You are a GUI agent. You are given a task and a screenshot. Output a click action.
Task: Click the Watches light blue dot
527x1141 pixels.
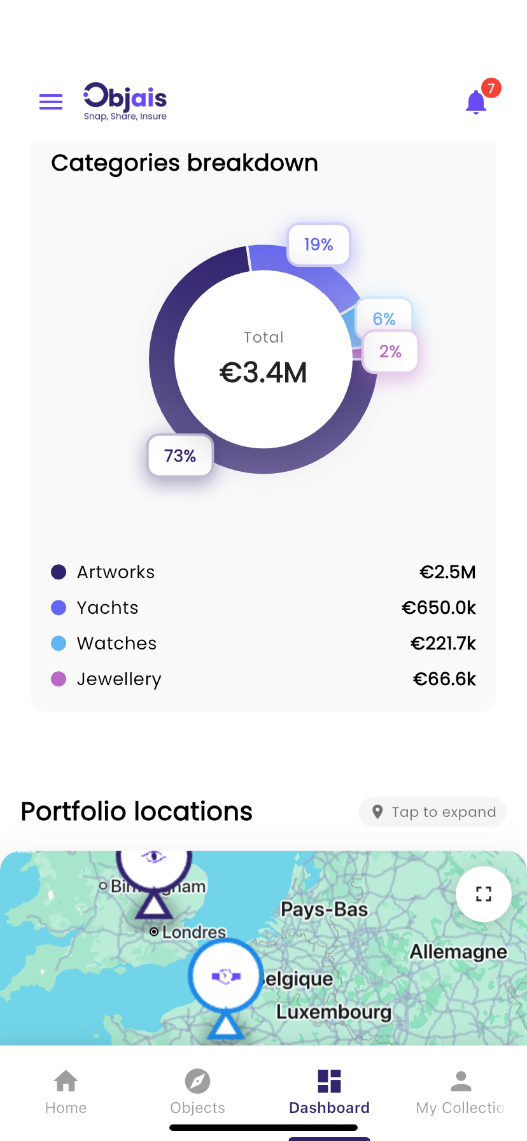pyautogui.click(x=59, y=643)
